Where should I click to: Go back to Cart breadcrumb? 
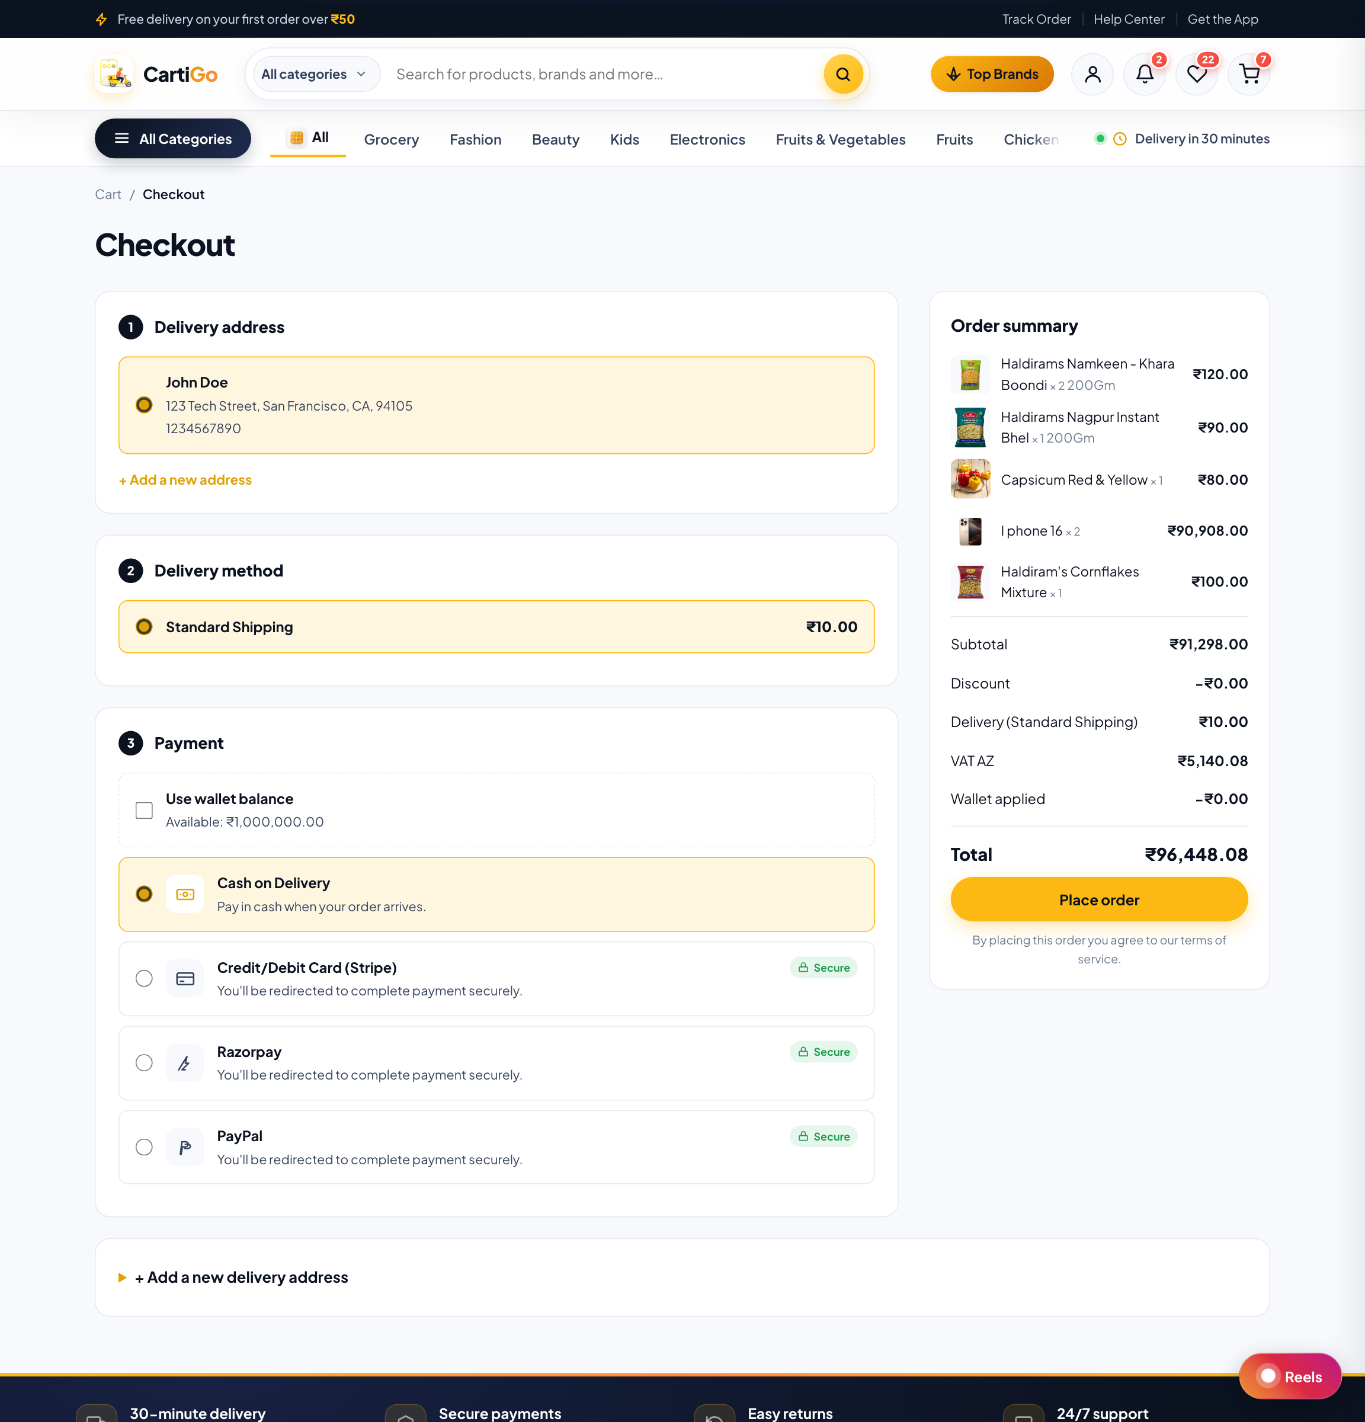point(108,194)
